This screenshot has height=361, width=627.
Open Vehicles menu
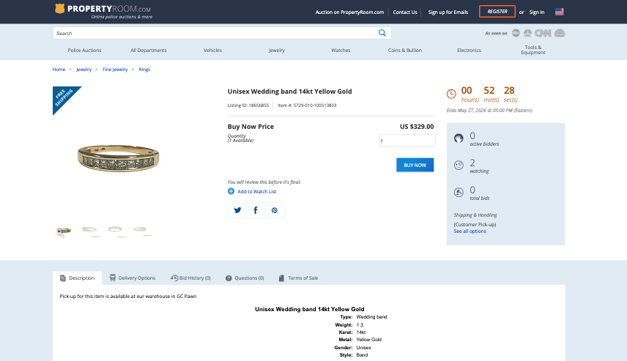212,50
